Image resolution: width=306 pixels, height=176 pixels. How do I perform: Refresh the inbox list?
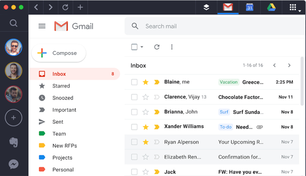pos(157,47)
